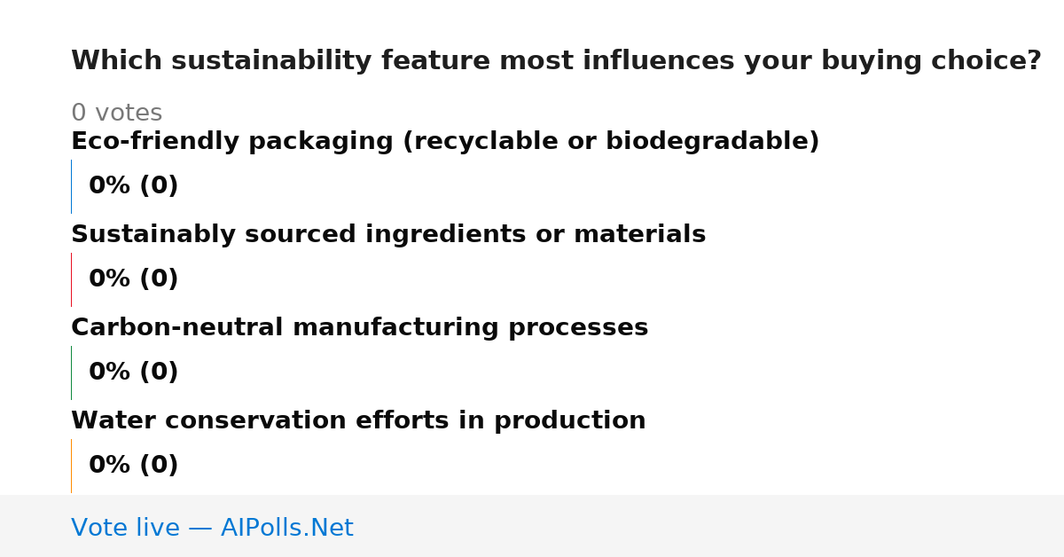Screen dimensions: 1064x557
Task: Click 0% (0) under Sustainably sourced ingredients
Action: [134, 279]
